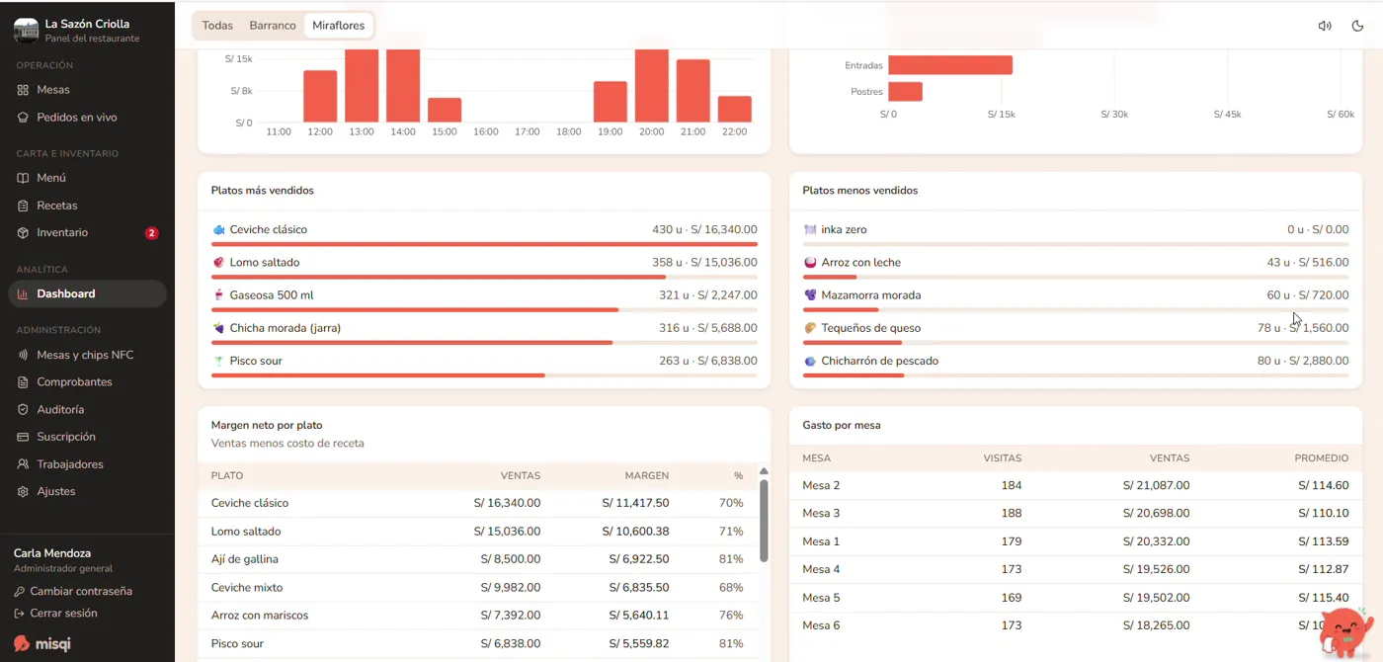Image resolution: width=1383 pixels, height=662 pixels.
Task: Open the Inventario alerts badge
Action: (x=151, y=233)
